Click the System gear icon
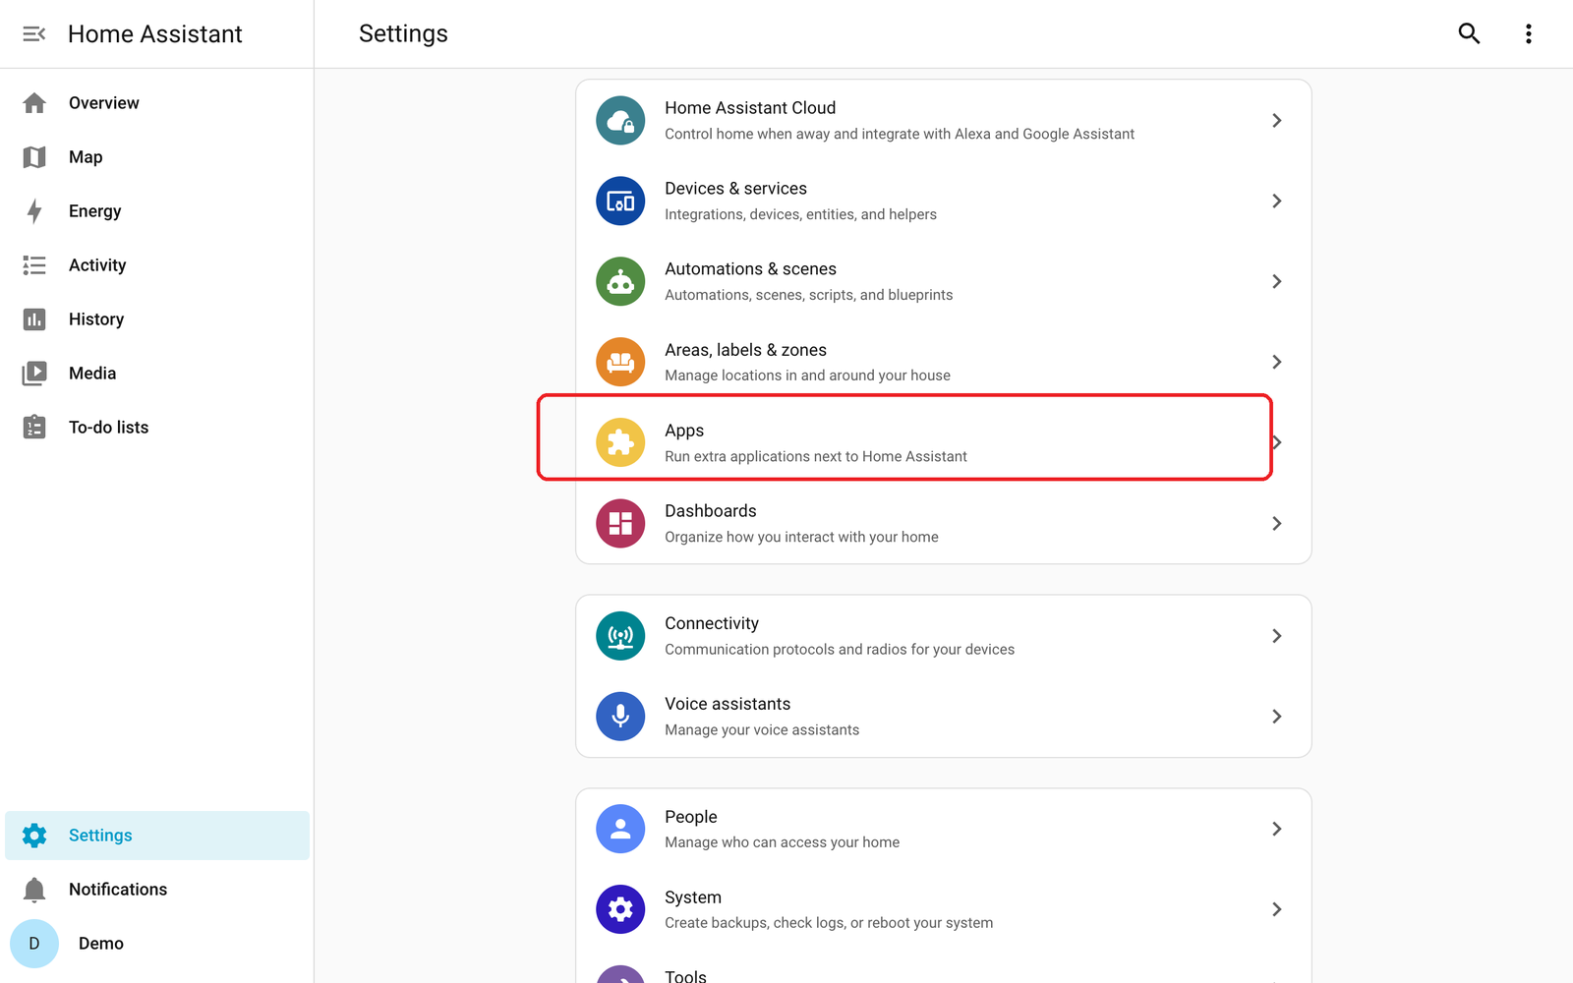Image resolution: width=1573 pixels, height=983 pixels. pyautogui.click(x=620, y=909)
